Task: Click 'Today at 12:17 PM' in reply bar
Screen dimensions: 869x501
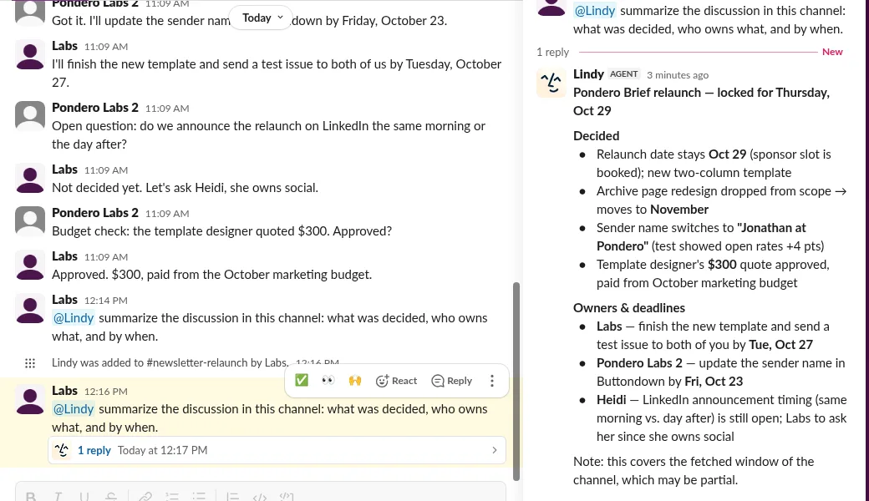Action: point(162,450)
